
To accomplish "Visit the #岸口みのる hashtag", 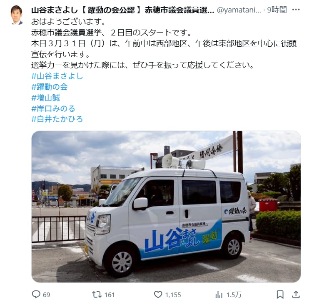I will (x=53, y=108).
